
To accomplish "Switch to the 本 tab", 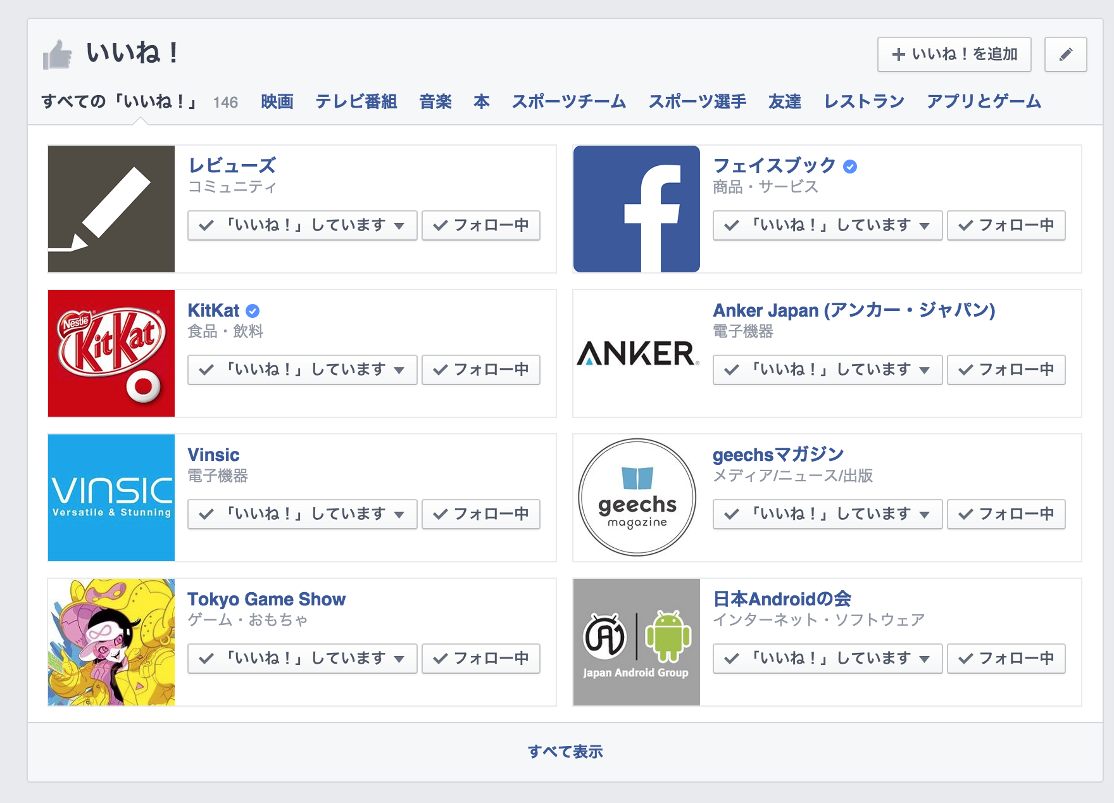I will tap(482, 101).
